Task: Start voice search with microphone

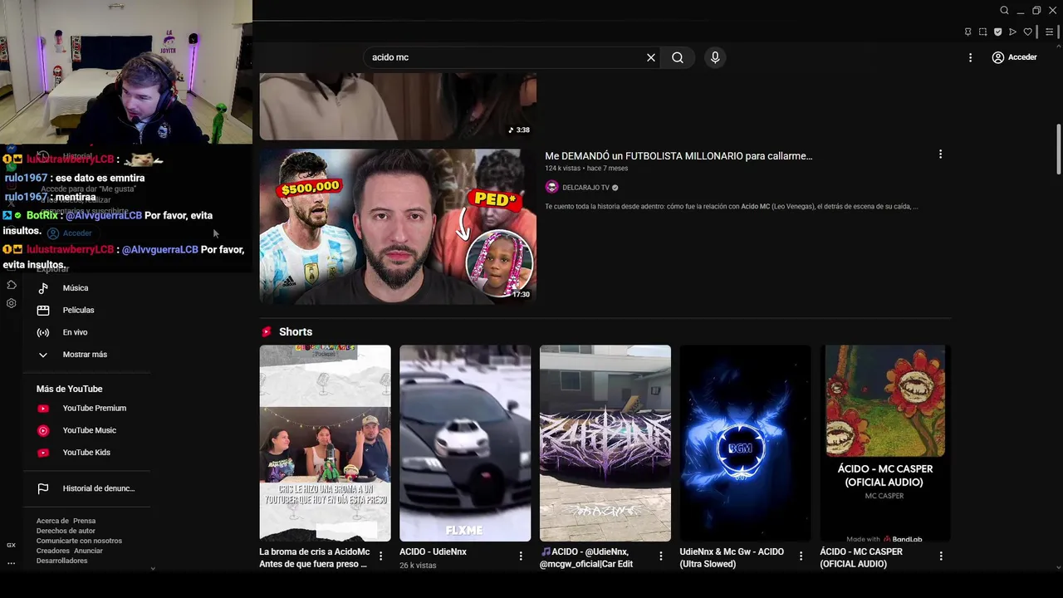Action: pyautogui.click(x=715, y=57)
